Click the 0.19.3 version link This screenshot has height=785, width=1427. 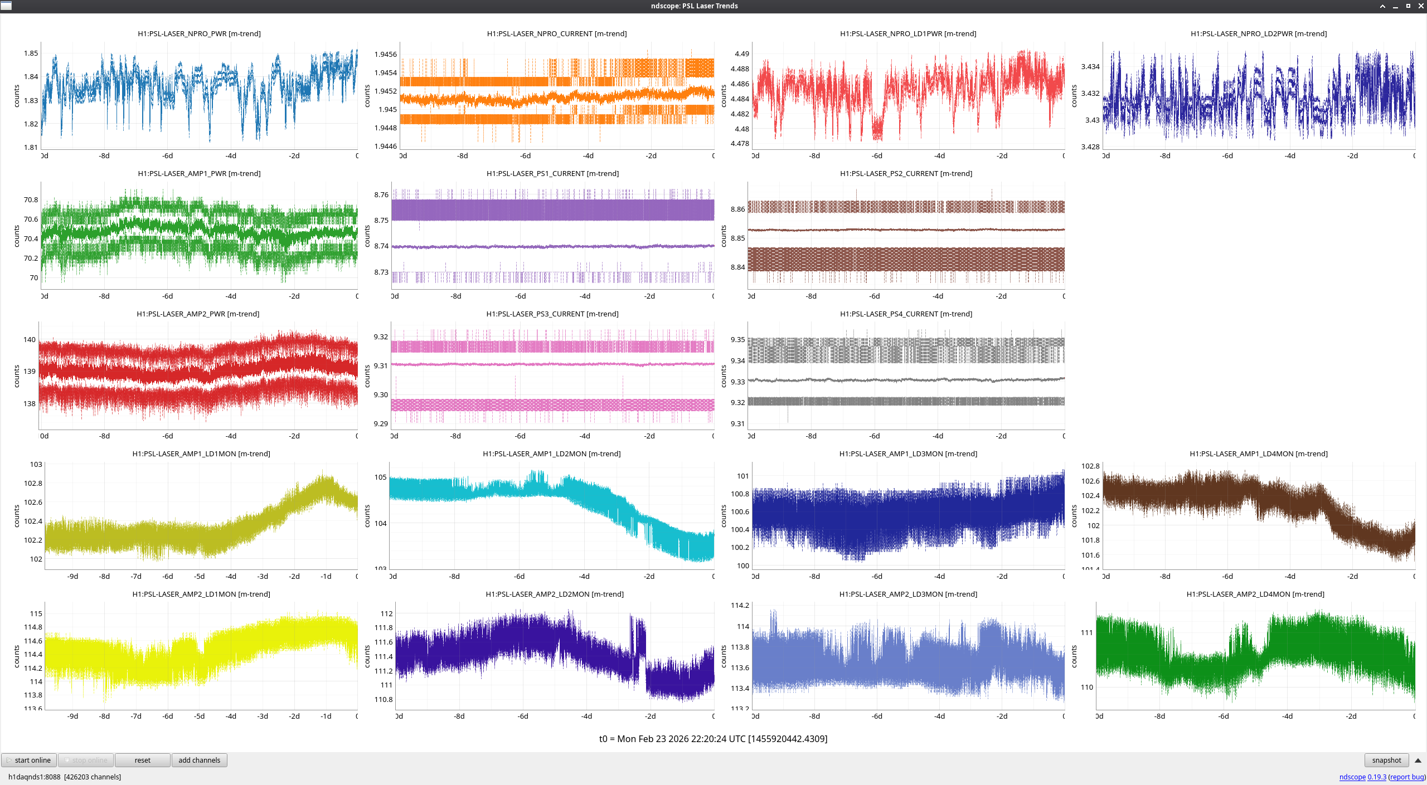[x=1377, y=777]
